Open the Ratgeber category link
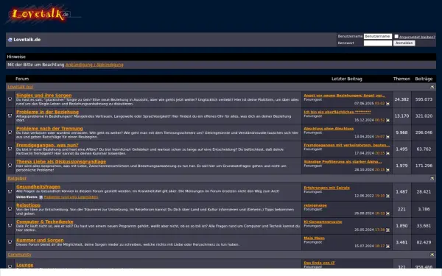 [17, 178]
